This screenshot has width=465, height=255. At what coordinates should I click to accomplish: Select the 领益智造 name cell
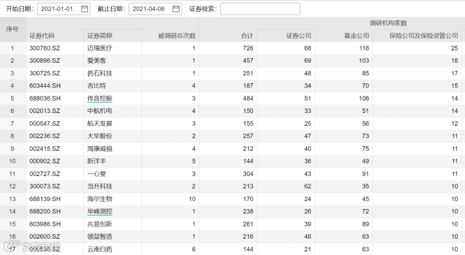pos(99,237)
